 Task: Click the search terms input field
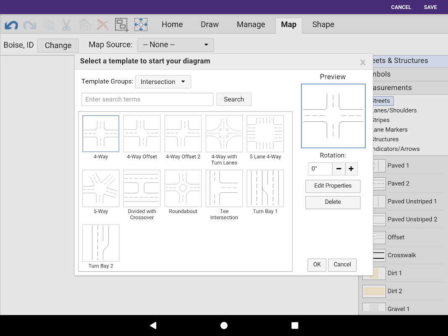147,100
